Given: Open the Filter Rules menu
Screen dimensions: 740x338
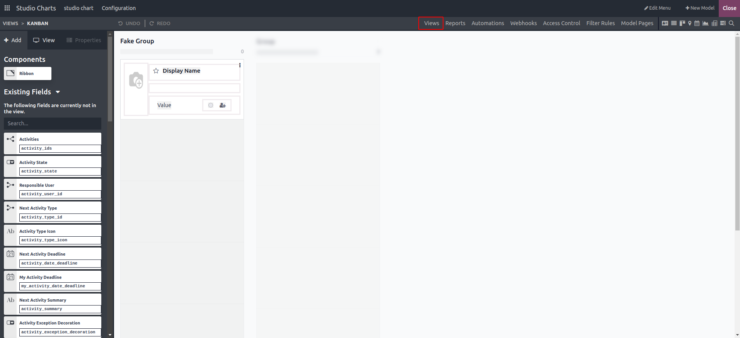Looking at the screenshot, I should tap(600, 23).
